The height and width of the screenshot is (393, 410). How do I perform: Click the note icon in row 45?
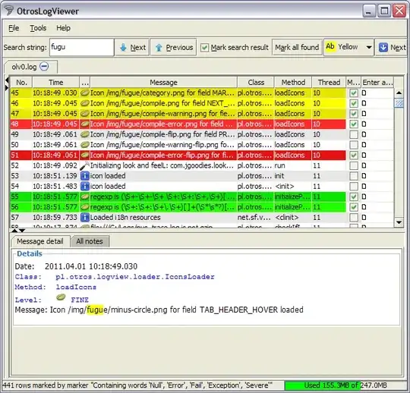coord(364,93)
